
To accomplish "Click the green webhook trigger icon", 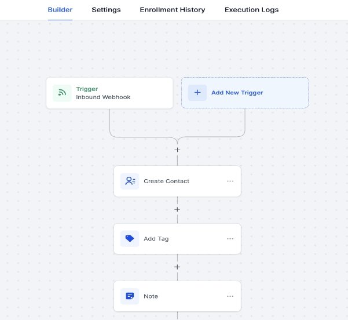I will (62, 93).
